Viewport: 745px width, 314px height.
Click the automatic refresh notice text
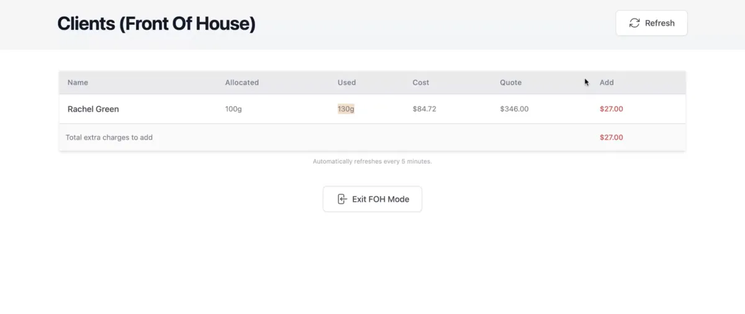(x=372, y=161)
